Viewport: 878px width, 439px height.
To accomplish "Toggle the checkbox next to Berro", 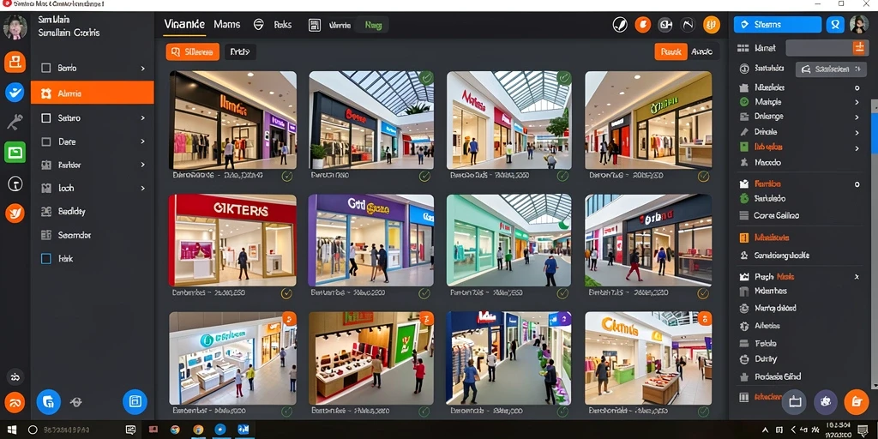I will point(46,69).
